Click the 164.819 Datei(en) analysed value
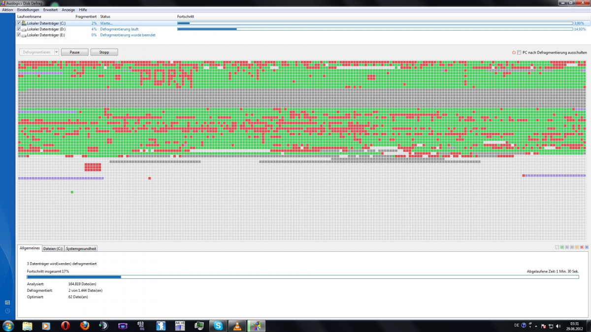Screen dimensions: 591x332 point(82,284)
